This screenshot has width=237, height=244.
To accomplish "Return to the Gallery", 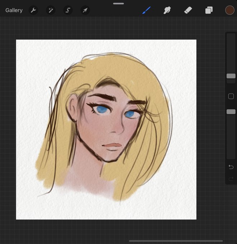I will (14, 10).
